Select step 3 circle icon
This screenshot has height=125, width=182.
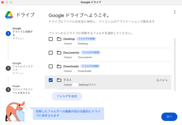(8, 90)
